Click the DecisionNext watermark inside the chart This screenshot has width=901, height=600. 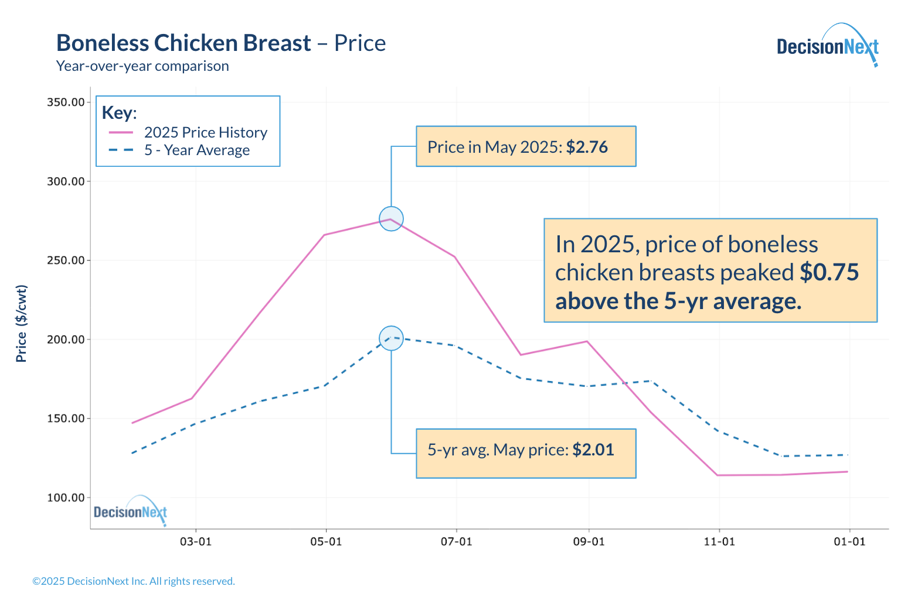[x=130, y=512]
